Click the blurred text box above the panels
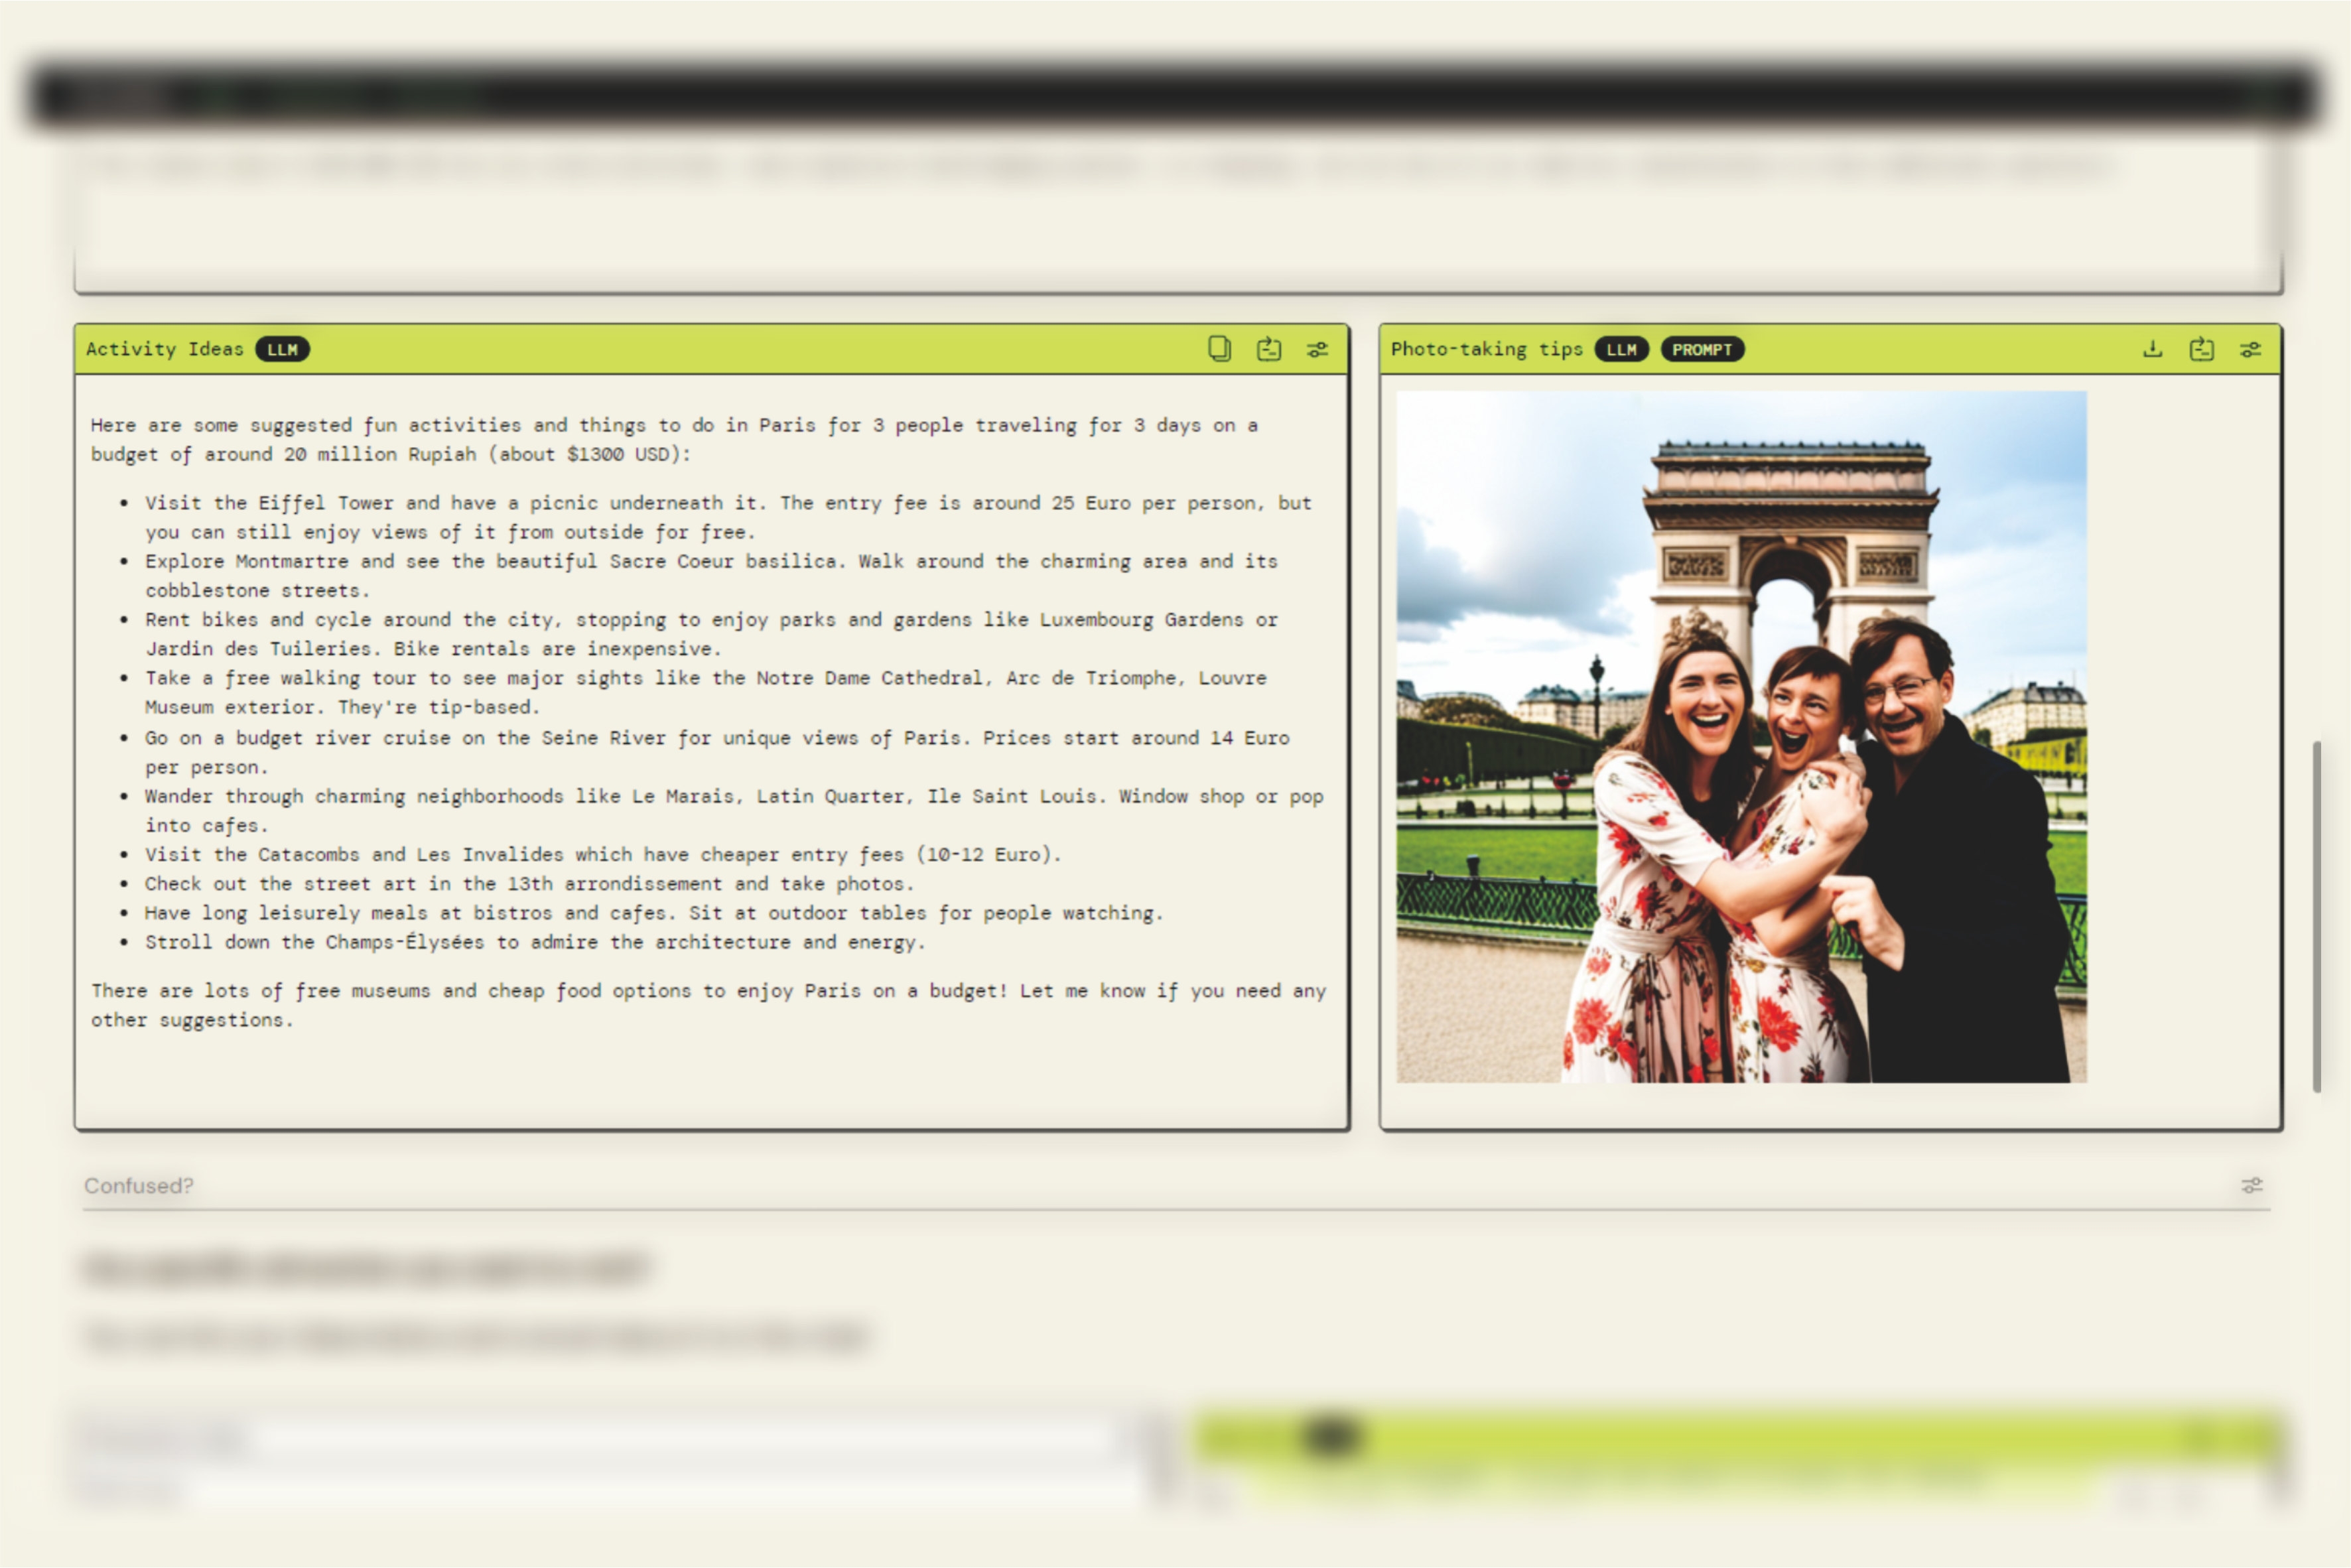The image size is (2351, 1568). click(x=1177, y=215)
